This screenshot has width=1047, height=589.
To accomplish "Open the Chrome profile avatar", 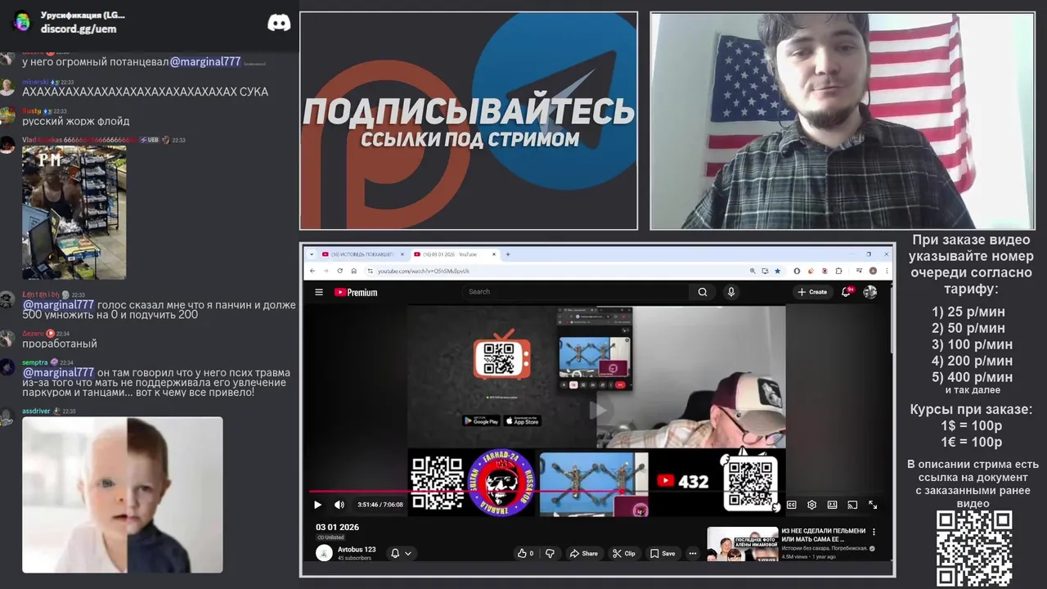I will (873, 271).
